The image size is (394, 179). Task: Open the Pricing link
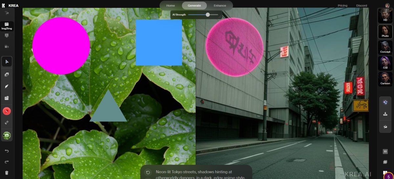pyautogui.click(x=342, y=6)
